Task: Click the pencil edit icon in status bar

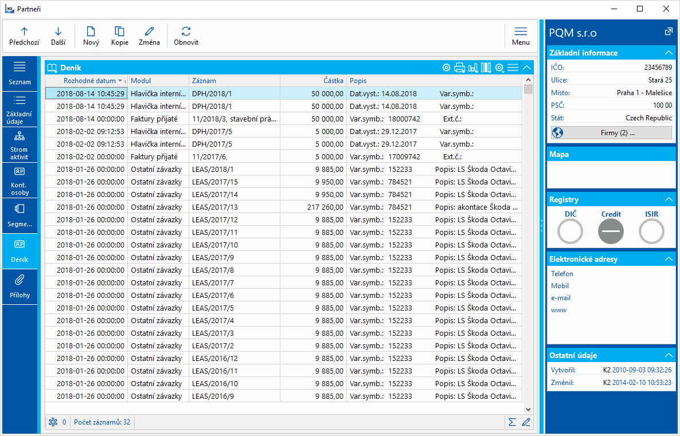Action: click(526, 422)
